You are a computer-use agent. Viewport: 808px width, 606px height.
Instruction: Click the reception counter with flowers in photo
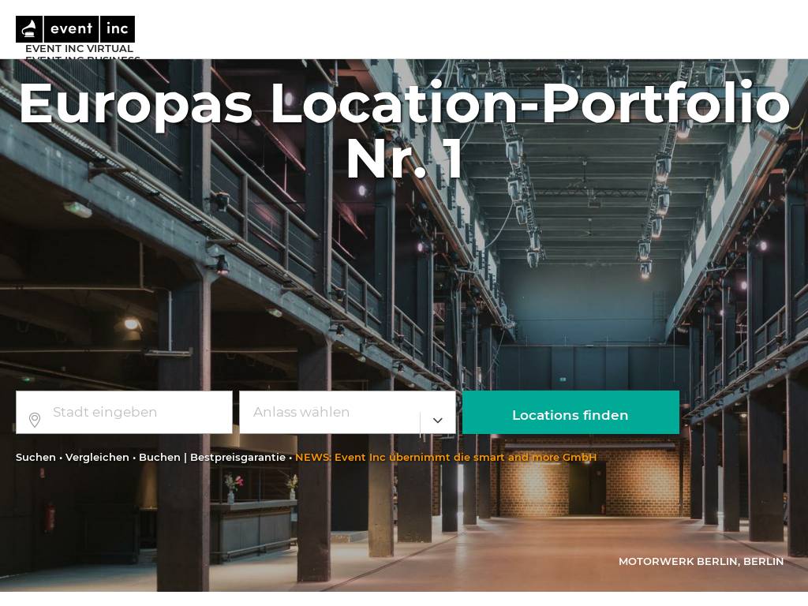point(253,528)
